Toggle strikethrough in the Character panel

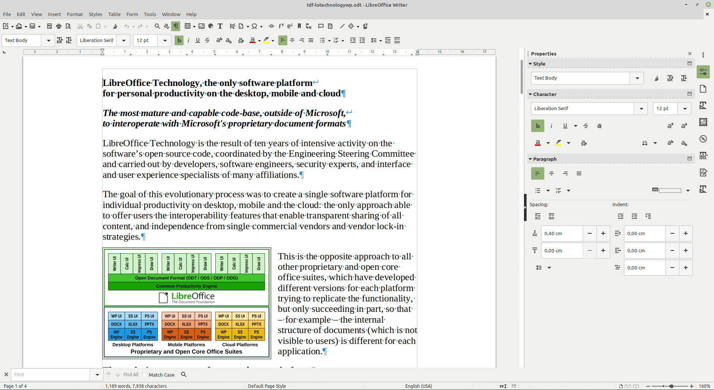tap(586, 126)
